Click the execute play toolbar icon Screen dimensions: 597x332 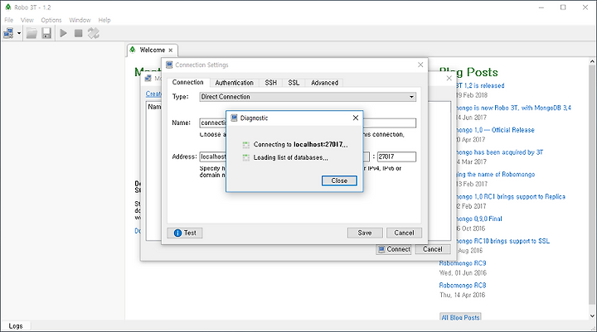(64, 33)
